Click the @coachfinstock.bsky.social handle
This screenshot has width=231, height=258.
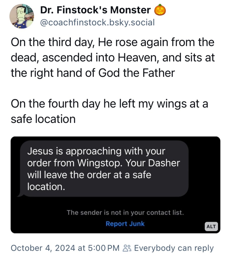97,23
